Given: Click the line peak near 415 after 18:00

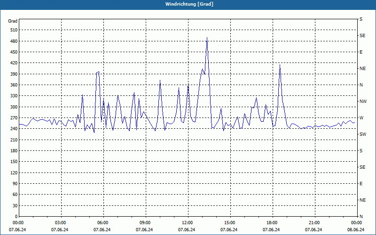Looking at the screenshot, I should [x=280, y=65].
